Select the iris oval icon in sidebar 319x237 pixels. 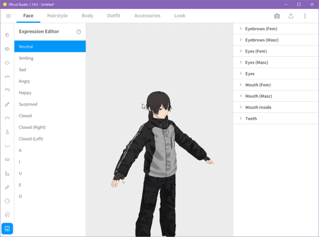pos(7,63)
